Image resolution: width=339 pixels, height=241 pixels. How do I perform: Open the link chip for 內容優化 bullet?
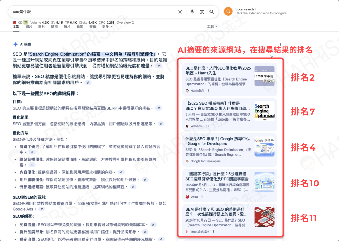122,172
